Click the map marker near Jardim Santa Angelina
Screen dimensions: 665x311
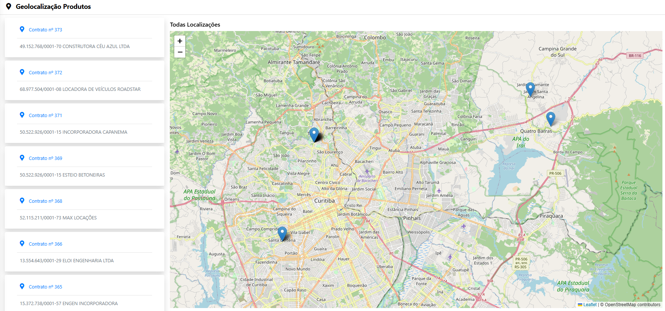pyautogui.click(x=530, y=89)
